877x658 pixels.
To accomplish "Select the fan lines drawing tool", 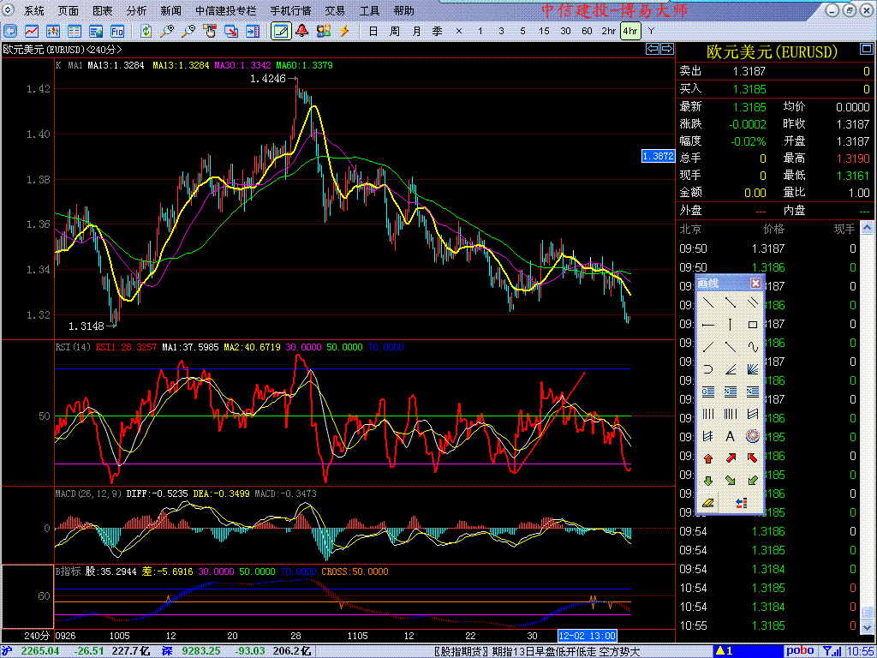I will coord(753,369).
